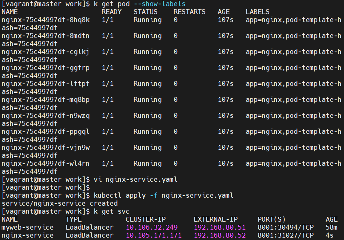Click the myweb-service name
344x240 pixels.
click(28, 228)
